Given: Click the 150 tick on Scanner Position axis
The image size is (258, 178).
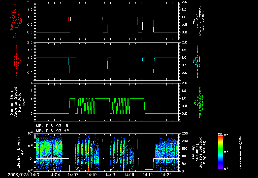Looking at the screenshot, I should pyautogui.click(x=185, y=149).
